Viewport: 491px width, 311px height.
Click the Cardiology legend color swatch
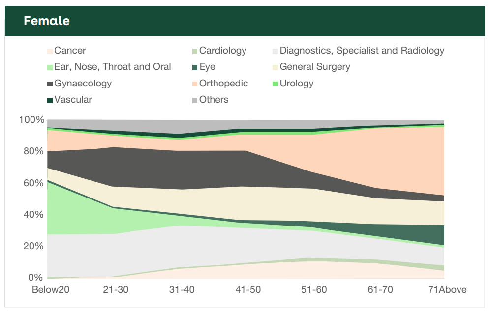point(195,51)
